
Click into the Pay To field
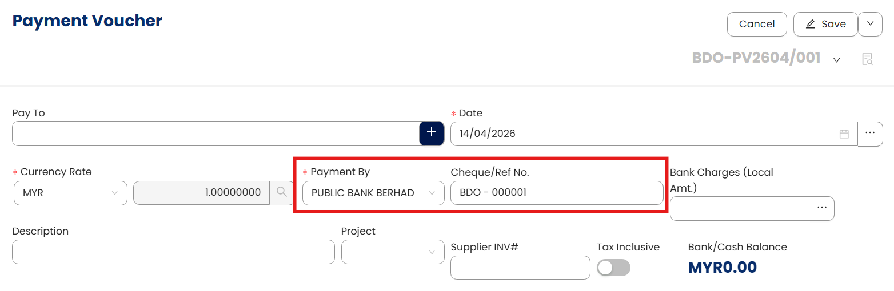coord(215,134)
